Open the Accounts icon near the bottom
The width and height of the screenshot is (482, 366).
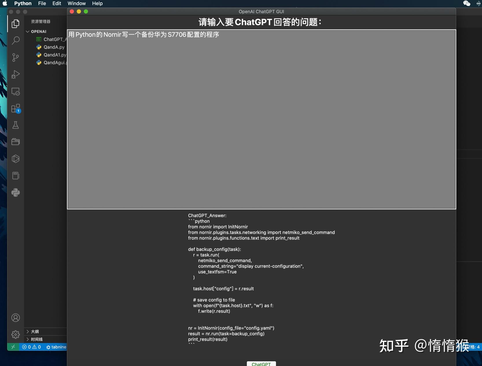click(15, 318)
